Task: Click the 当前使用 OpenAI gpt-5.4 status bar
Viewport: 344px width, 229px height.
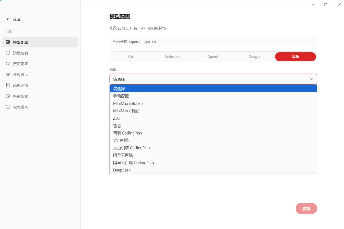Action: tap(213, 42)
